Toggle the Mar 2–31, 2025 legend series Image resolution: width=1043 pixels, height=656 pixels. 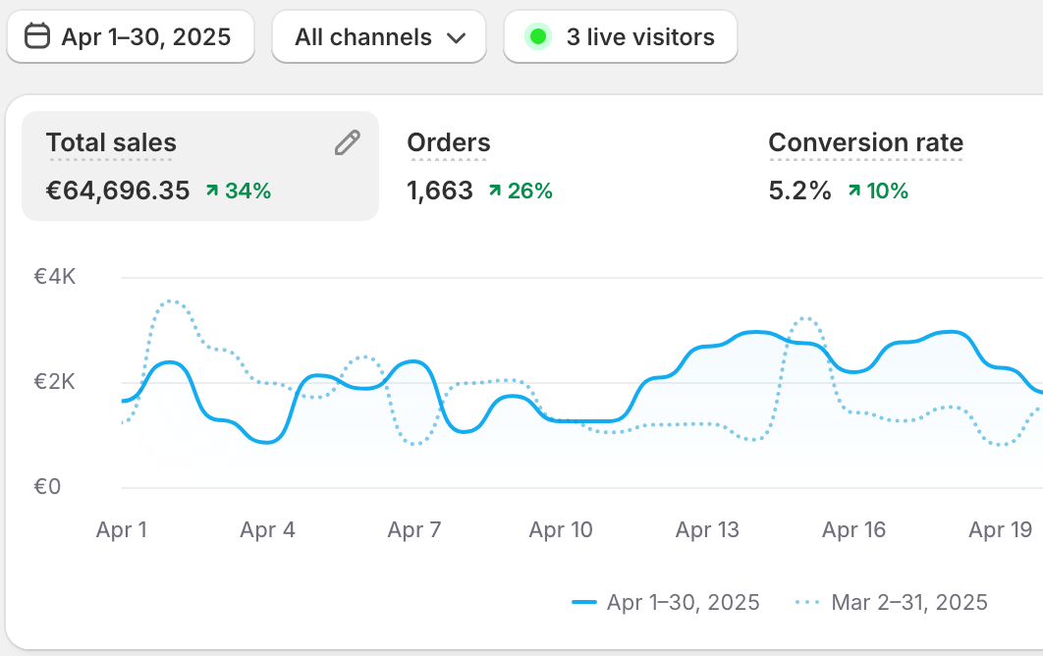[x=908, y=602]
